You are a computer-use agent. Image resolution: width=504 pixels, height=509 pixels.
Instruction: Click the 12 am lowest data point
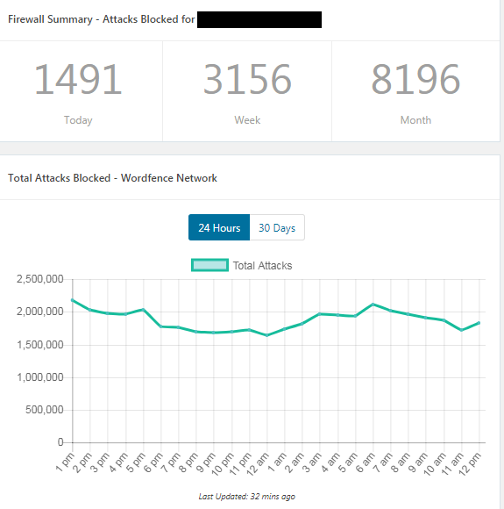267,335
